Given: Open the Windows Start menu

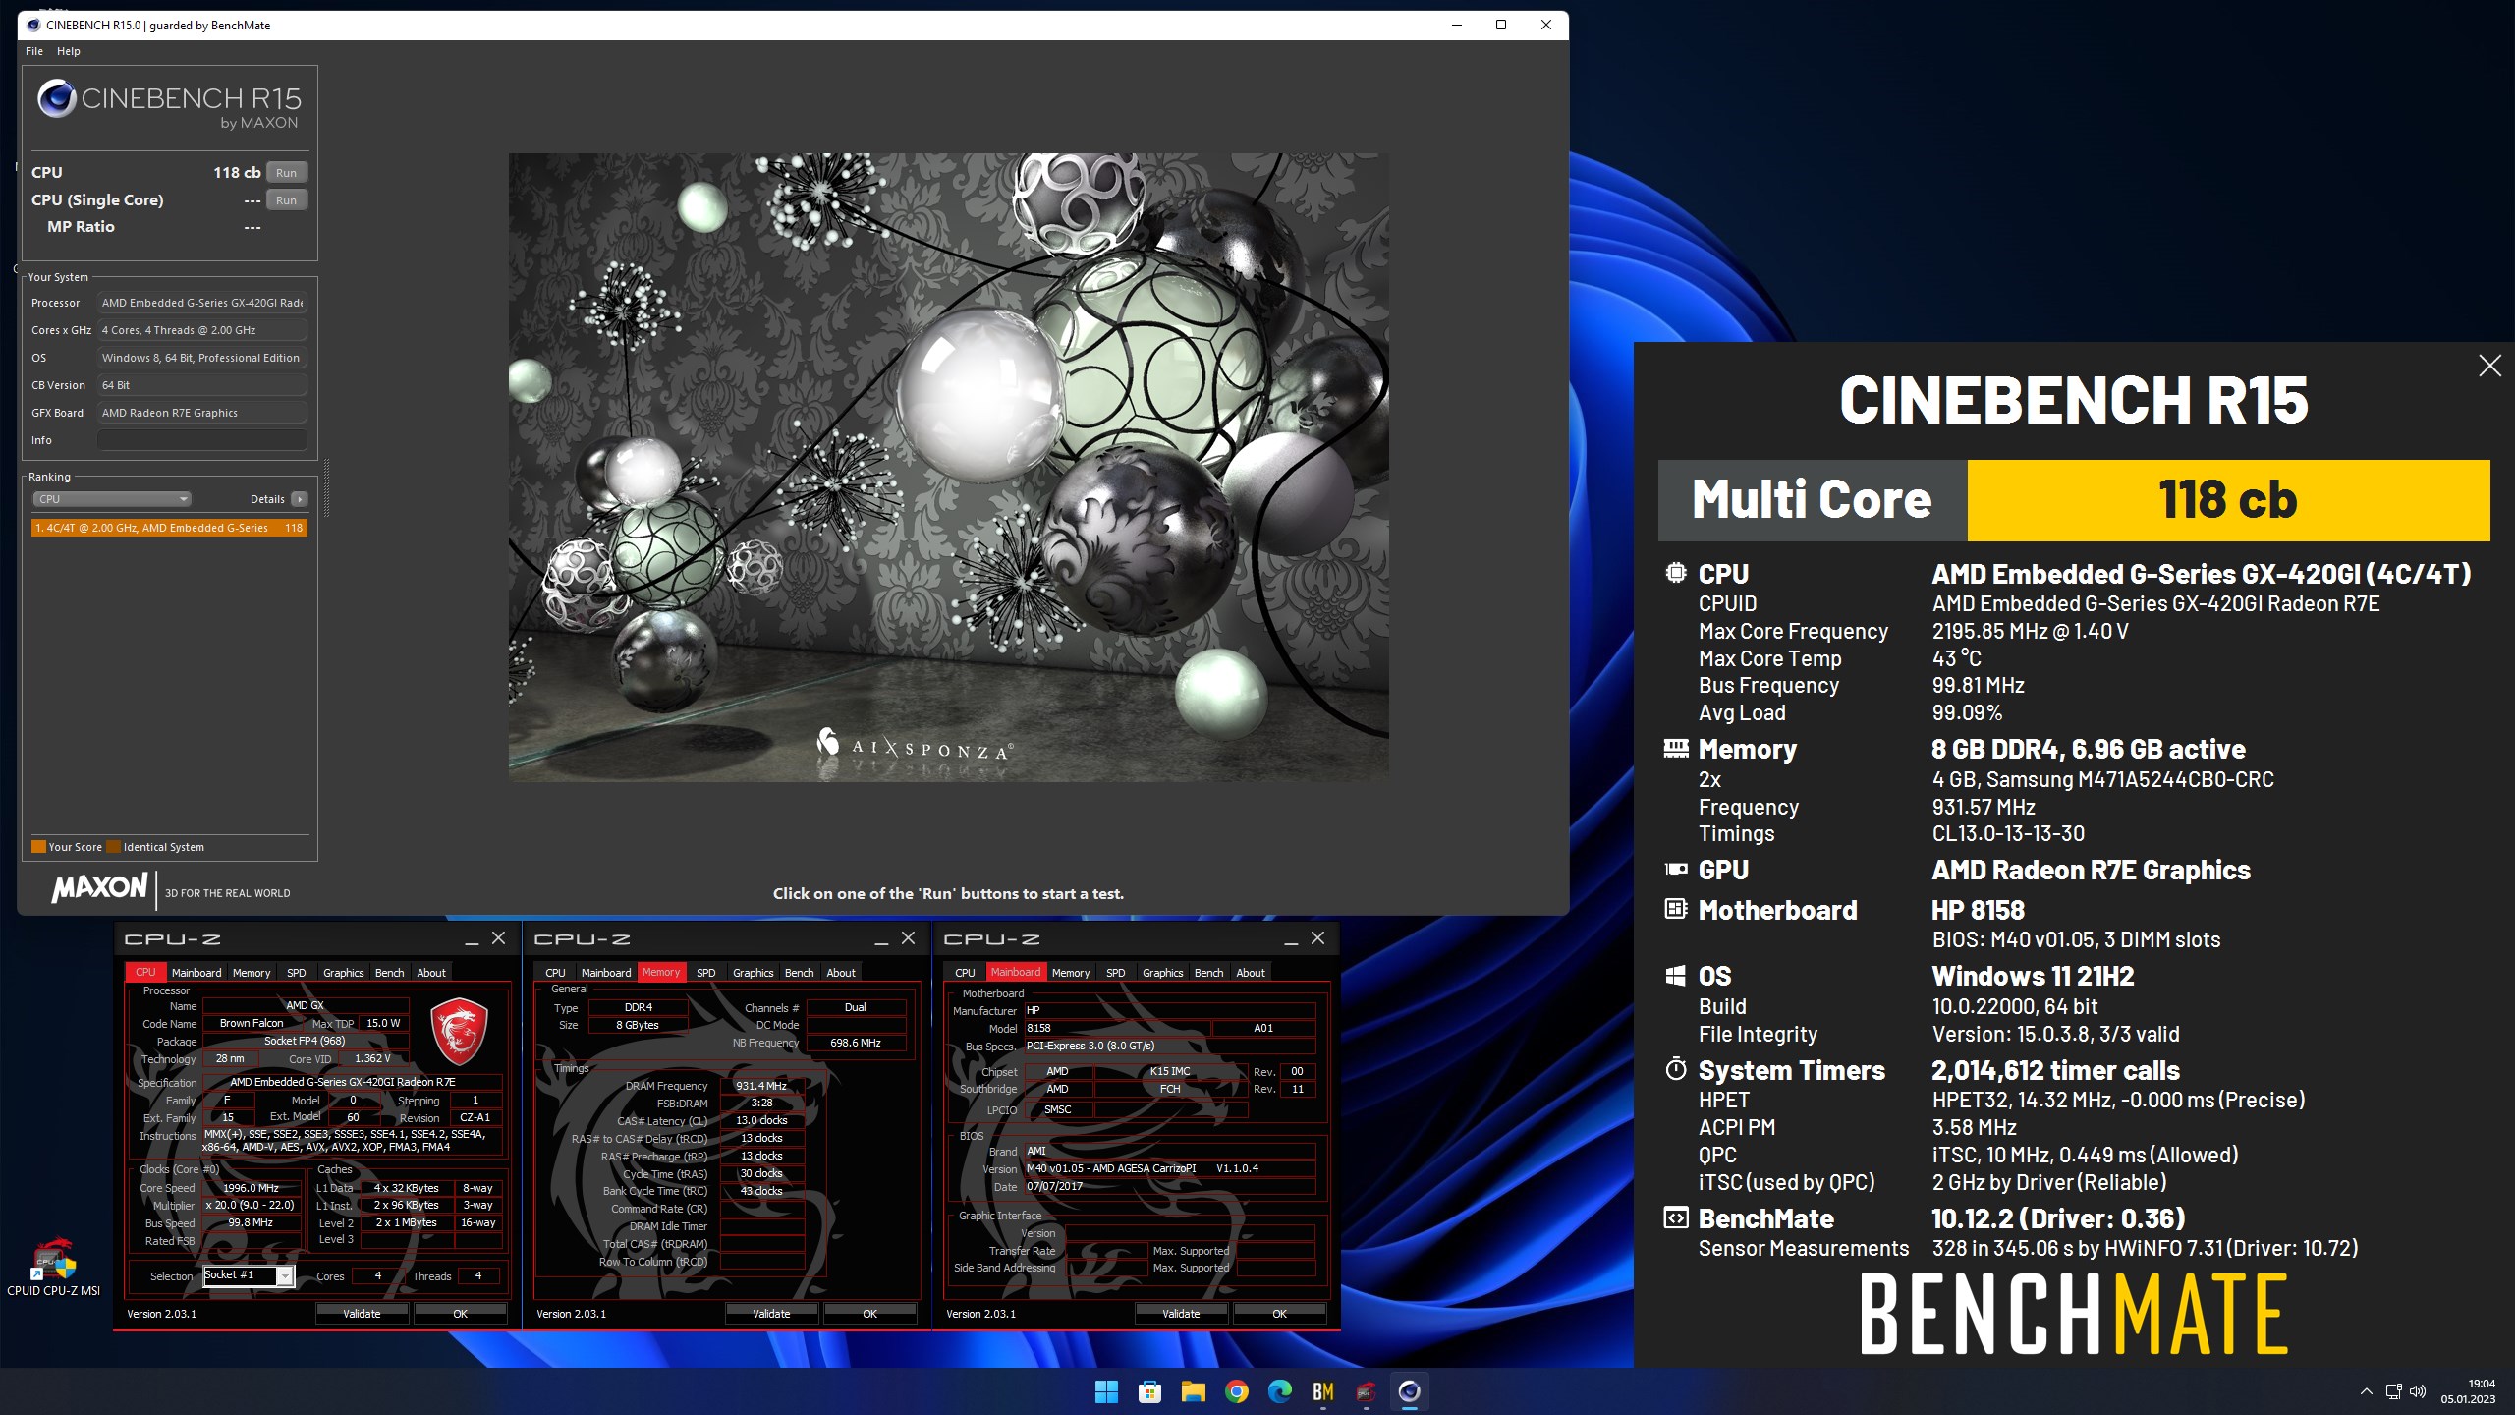Looking at the screenshot, I should coord(1106,1391).
